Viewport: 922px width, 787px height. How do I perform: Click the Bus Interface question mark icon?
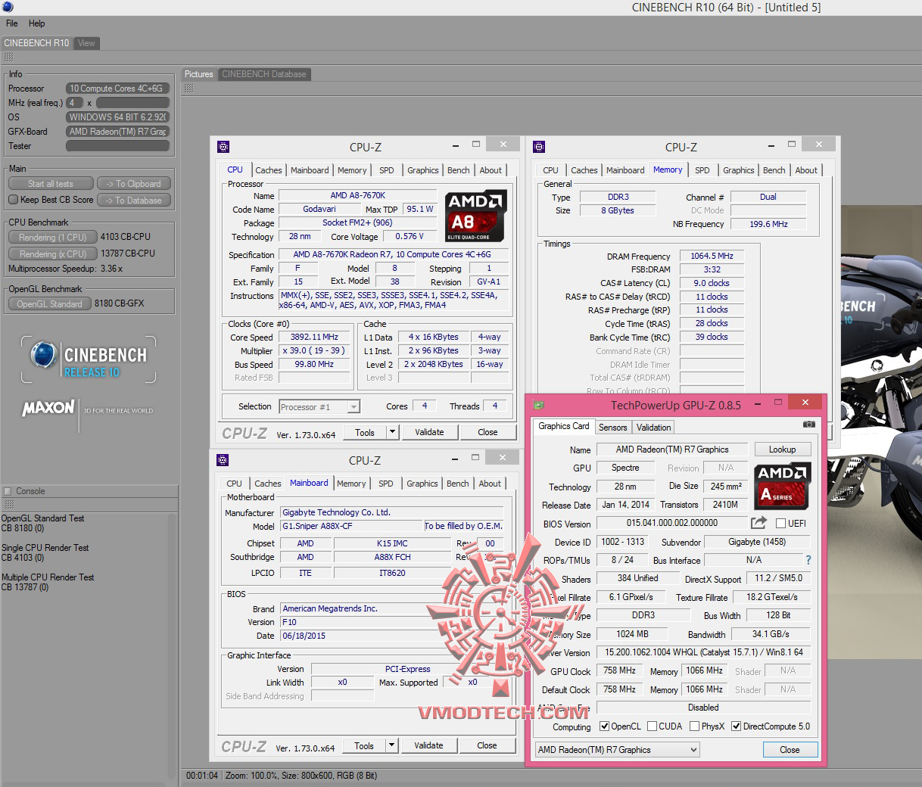(808, 560)
